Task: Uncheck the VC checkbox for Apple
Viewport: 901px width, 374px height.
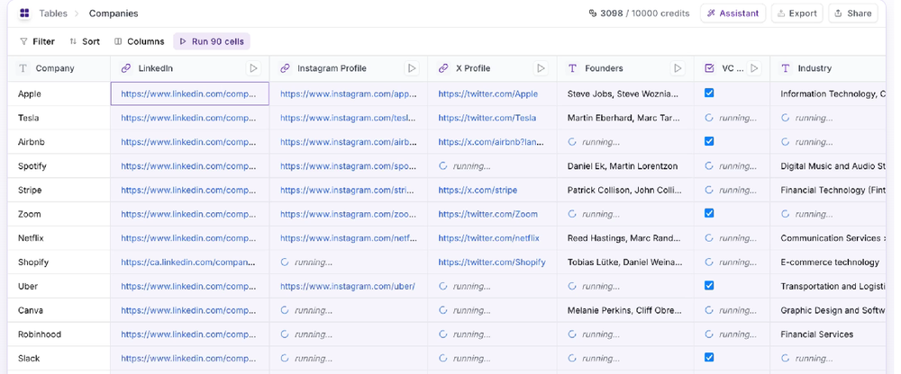Action: pyautogui.click(x=709, y=93)
